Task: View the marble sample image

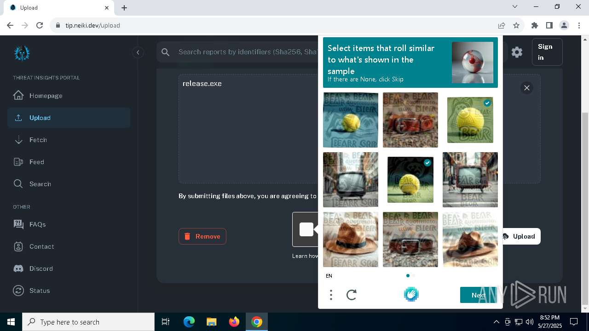Action: point(473,63)
